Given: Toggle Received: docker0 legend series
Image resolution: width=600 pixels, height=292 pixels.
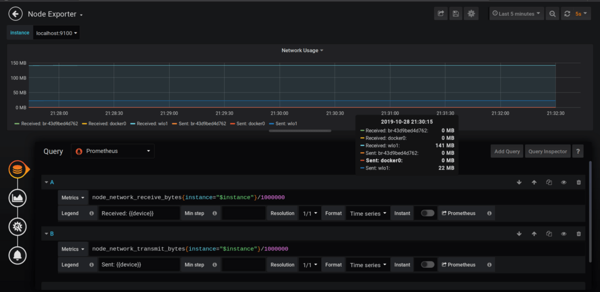Looking at the screenshot, I should pyautogui.click(x=107, y=123).
